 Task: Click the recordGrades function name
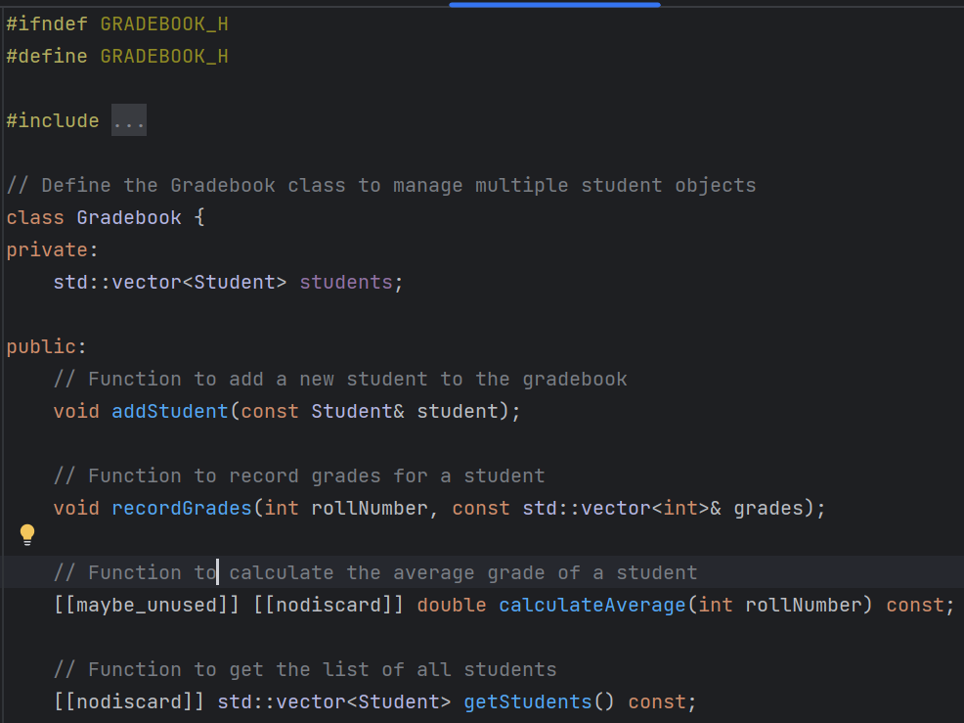(182, 509)
